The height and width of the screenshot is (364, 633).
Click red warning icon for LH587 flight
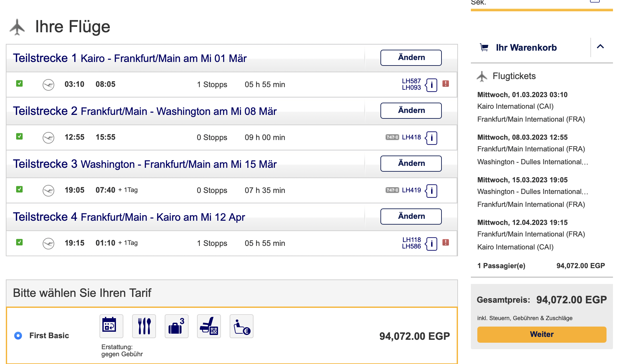446,84
